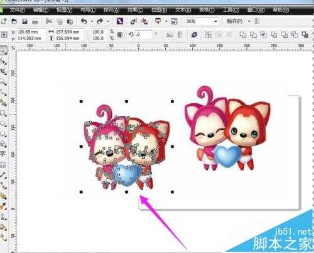Open the 文件(F) menu

(x=18, y=10)
